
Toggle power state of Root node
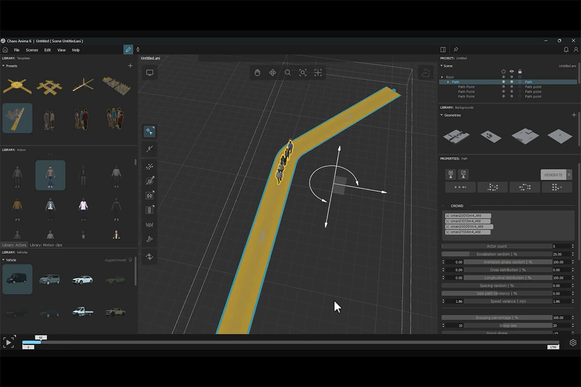[503, 77]
